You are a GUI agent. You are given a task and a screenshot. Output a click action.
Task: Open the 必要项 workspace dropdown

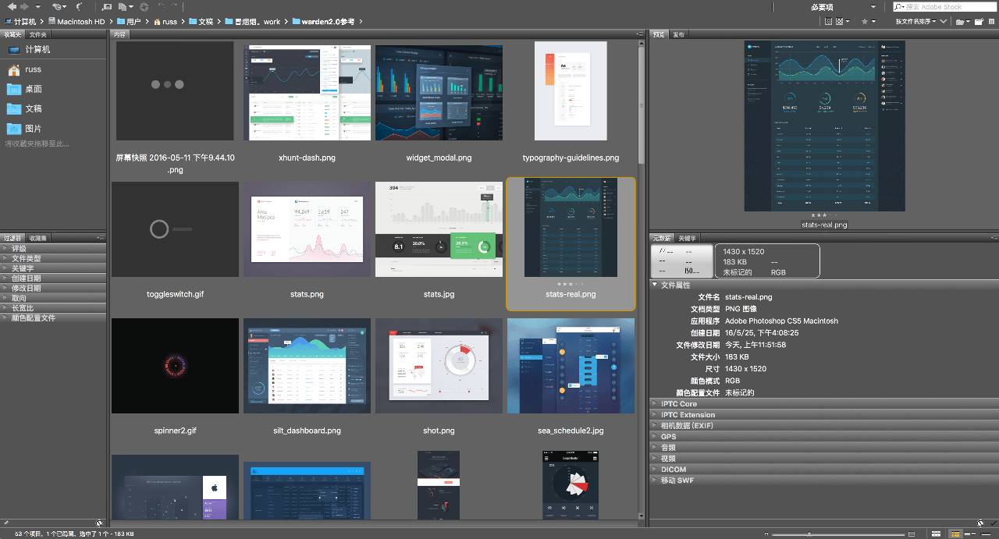[x=843, y=7]
